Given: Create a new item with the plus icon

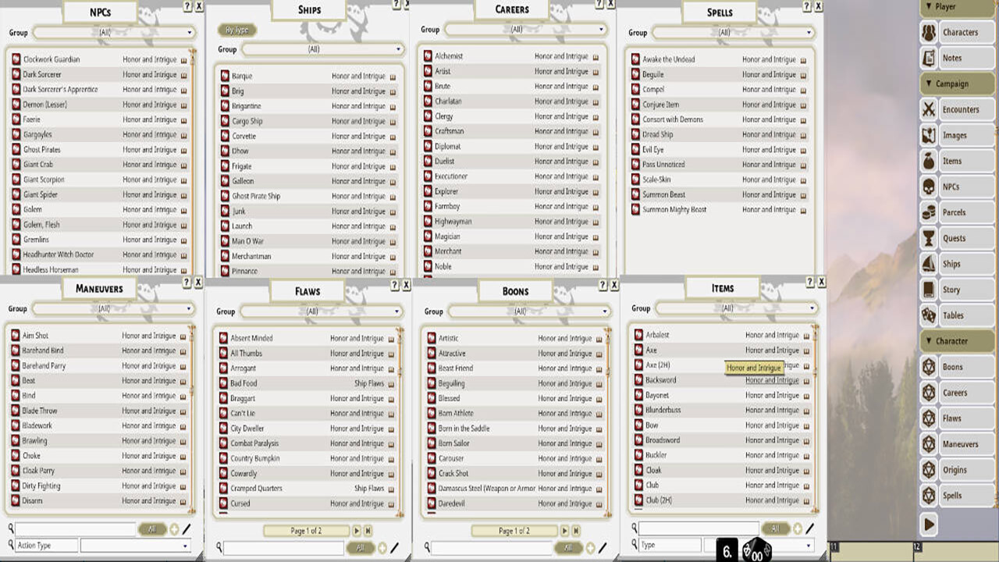Looking at the screenshot, I should click(x=797, y=528).
